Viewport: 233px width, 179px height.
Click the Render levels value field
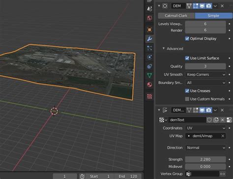(205, 30)
